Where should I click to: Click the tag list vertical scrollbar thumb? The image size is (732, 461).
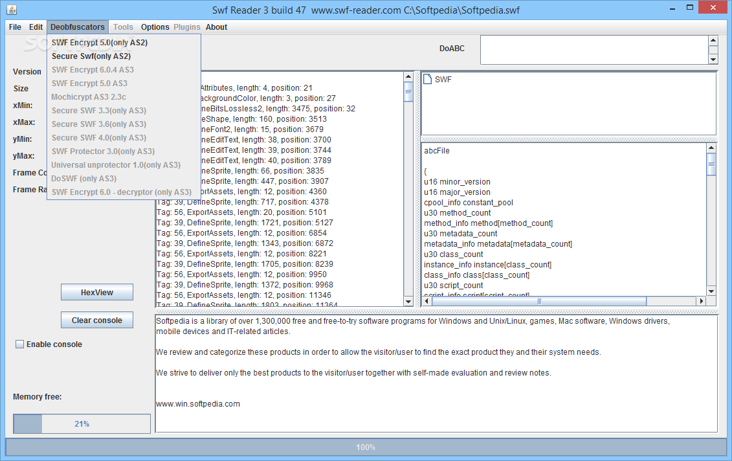[x=408, y=91]
